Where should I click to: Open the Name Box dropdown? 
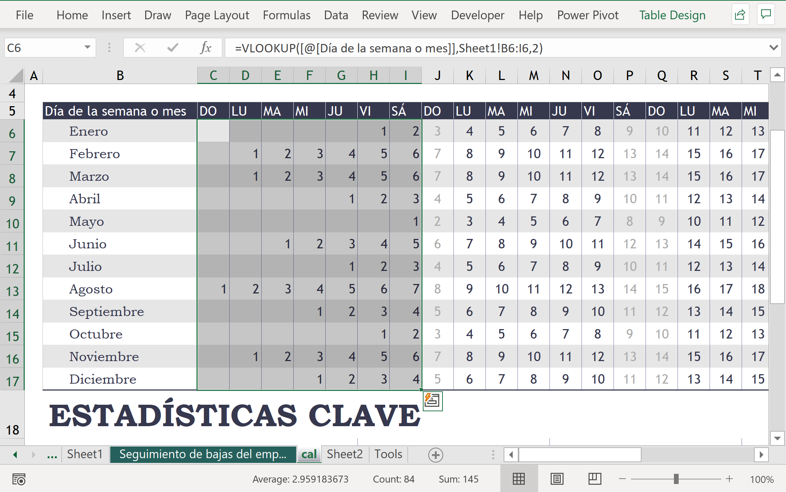(x=87, y=48)
